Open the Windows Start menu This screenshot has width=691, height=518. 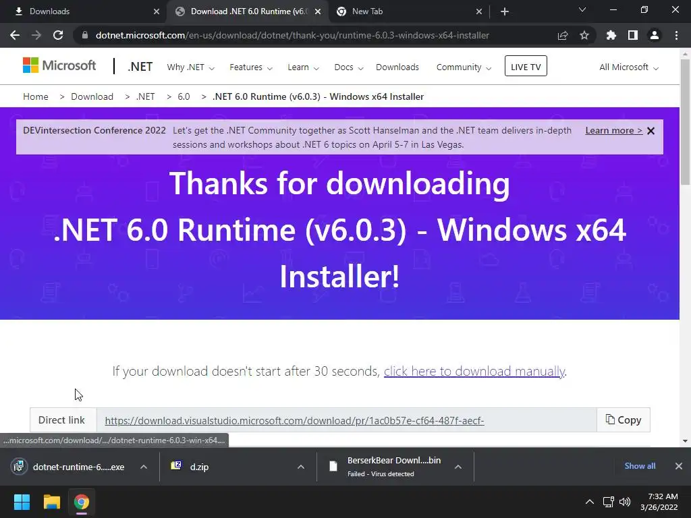click(22, 502)
